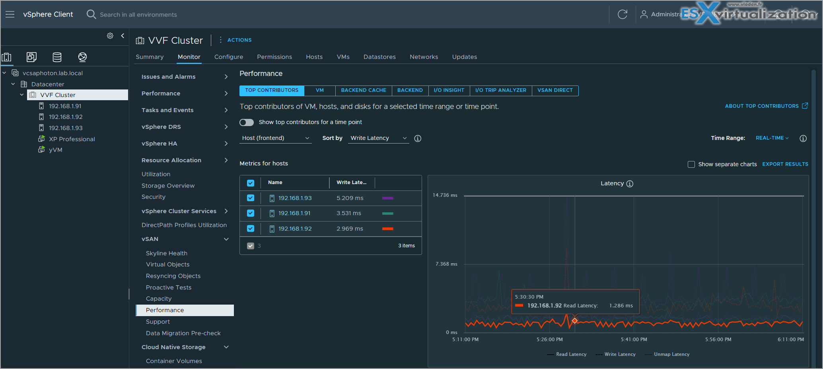The image size is (823, 369).
Task: Collapse the inventory sidebar panel
Action: coord(123,36)
